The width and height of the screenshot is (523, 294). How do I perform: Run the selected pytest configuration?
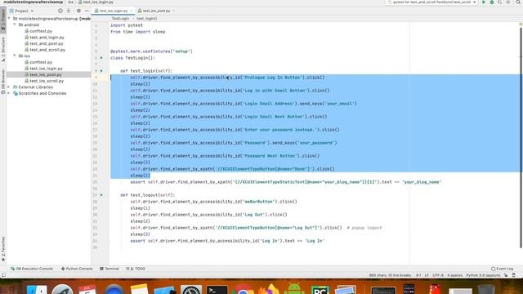tap(484, 2)
